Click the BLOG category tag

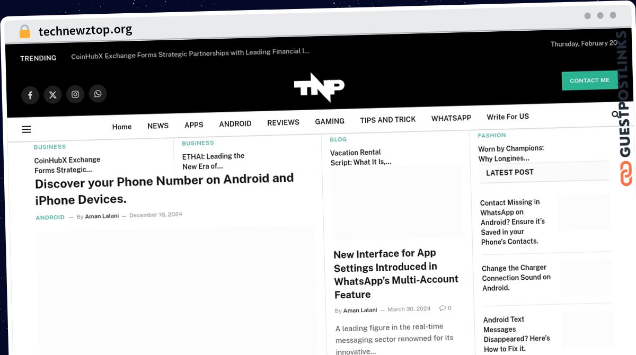point(338,139)
